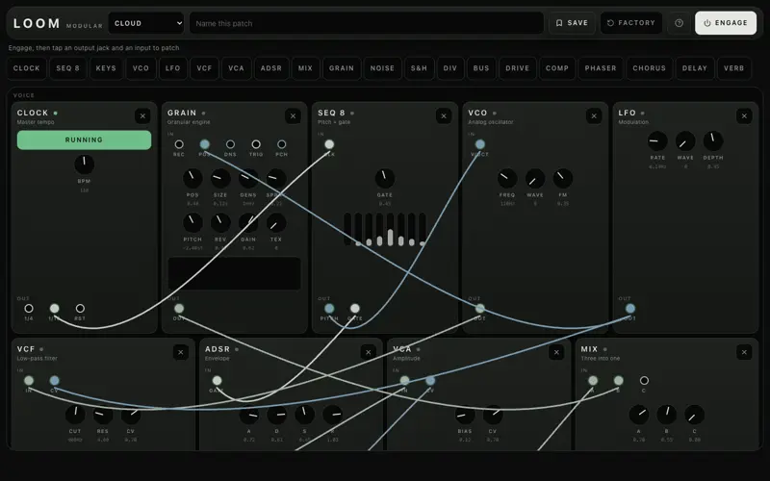Adjust the GRAIN TEX knob
The height and width of the screenshot is (481, 770).
[x=276, y=223]
